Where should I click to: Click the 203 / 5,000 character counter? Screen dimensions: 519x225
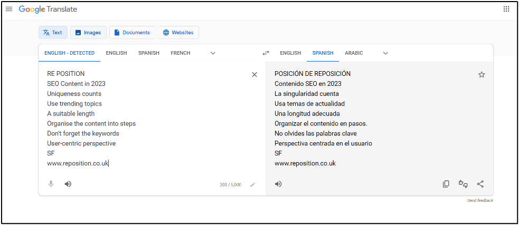click(230, 185)
